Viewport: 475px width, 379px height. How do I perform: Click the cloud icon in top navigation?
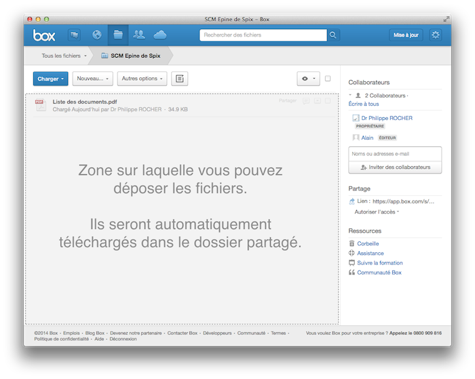click(x=160, y=35)
